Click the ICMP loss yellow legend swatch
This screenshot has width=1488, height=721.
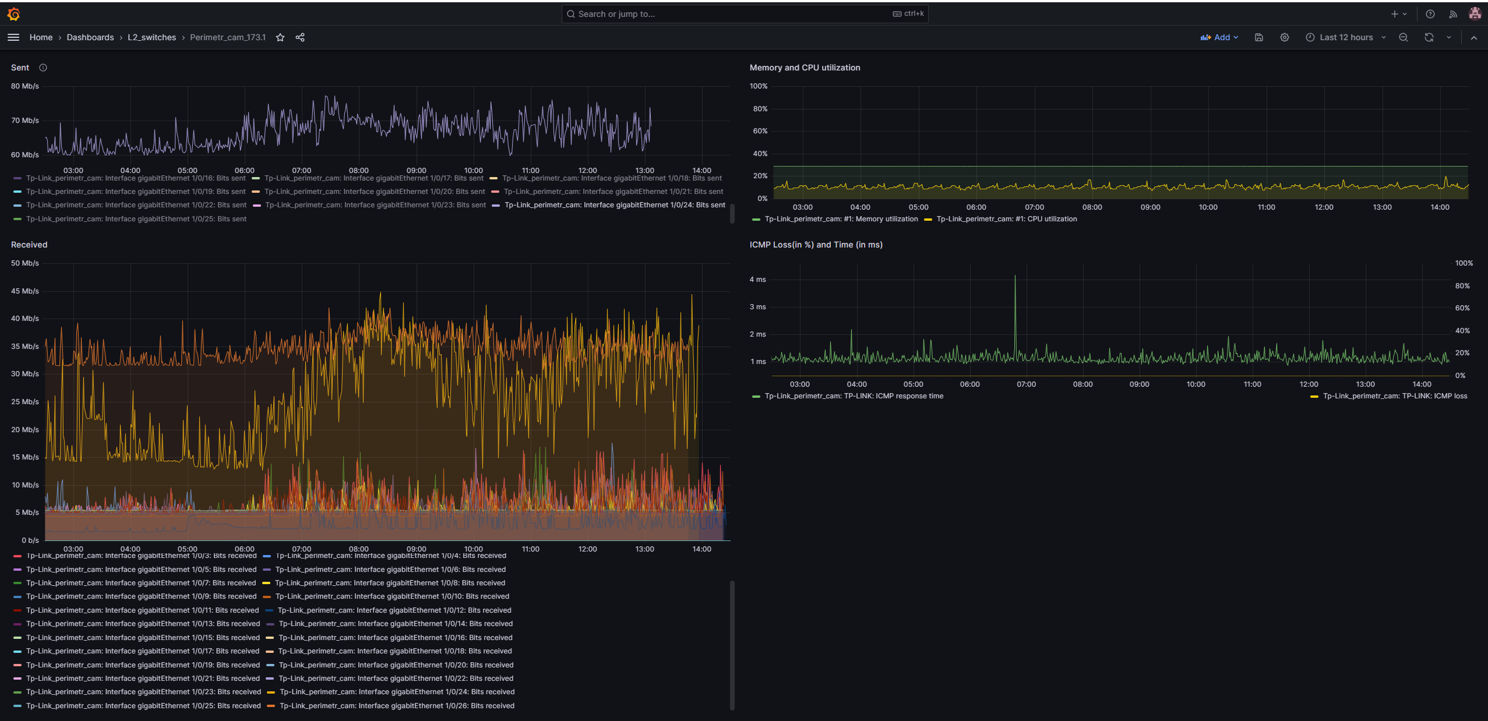click(1314, 396)
